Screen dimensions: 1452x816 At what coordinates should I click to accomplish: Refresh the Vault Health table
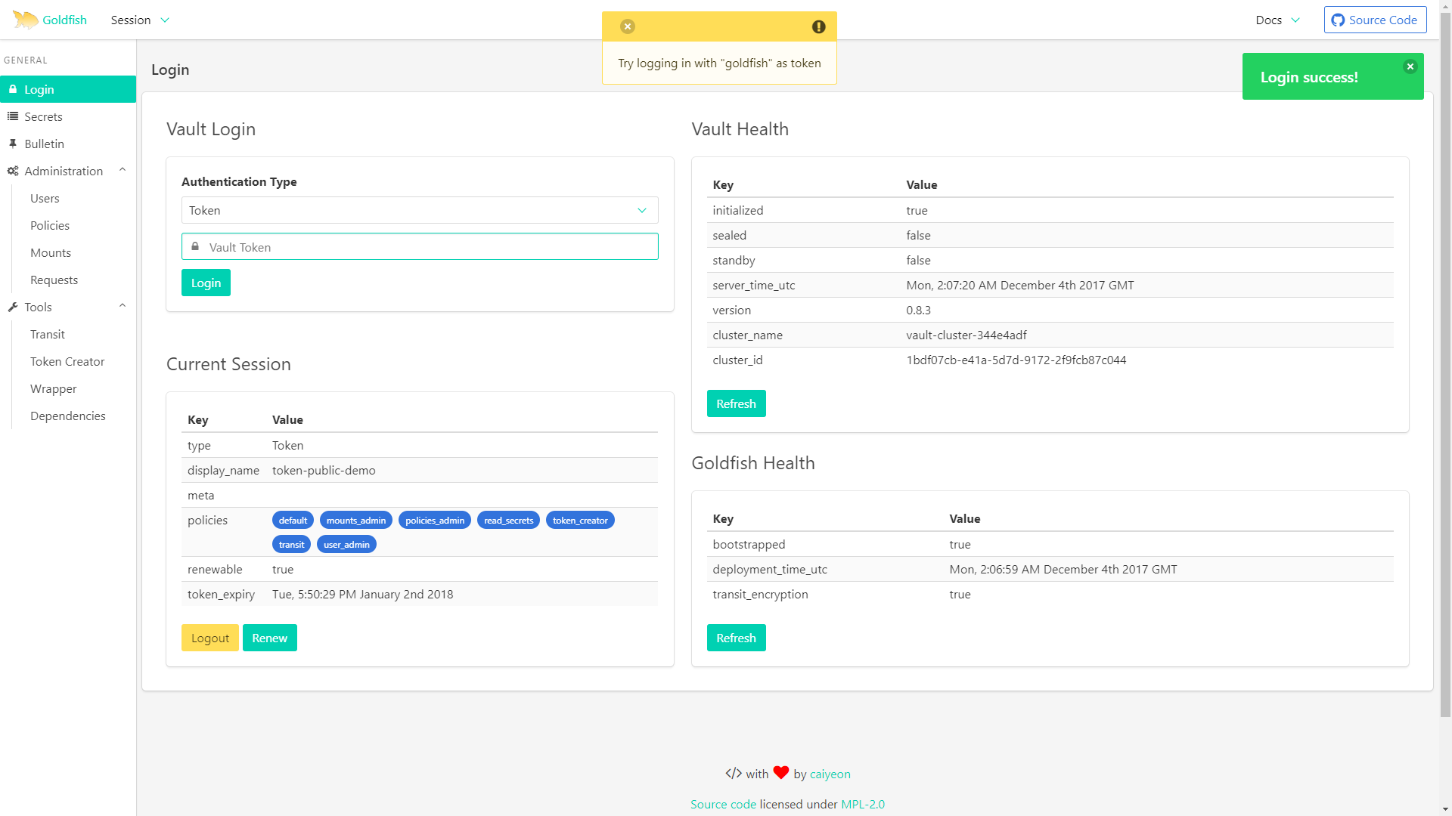[x=735, y=403]
